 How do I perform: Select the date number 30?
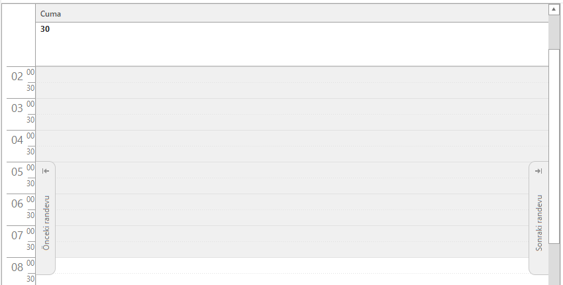(45, 29)
